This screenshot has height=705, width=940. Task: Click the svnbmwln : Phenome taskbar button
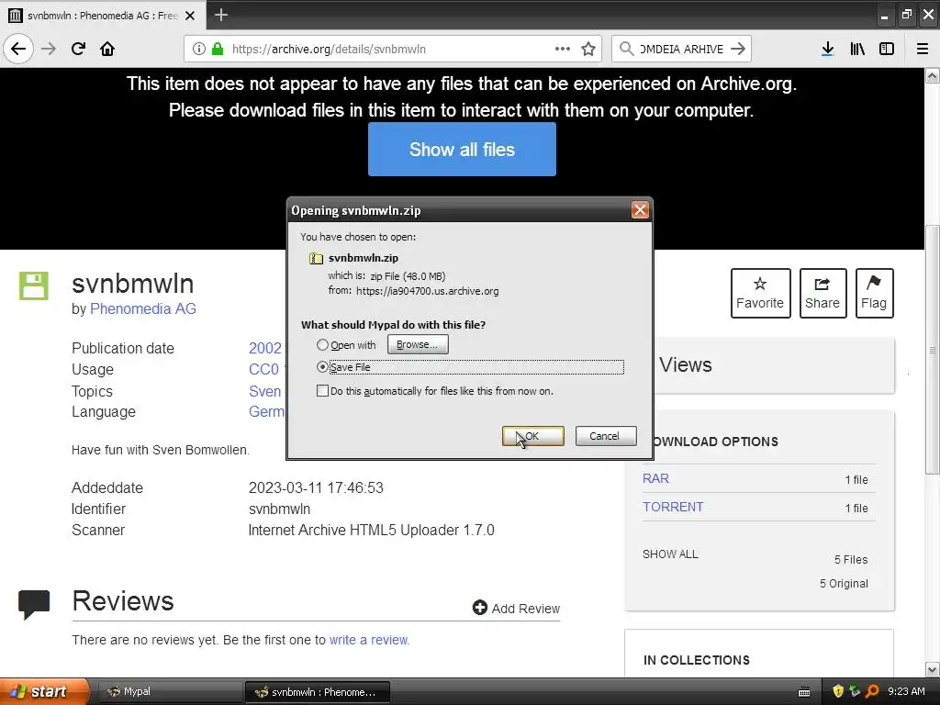tap(318, 692)
